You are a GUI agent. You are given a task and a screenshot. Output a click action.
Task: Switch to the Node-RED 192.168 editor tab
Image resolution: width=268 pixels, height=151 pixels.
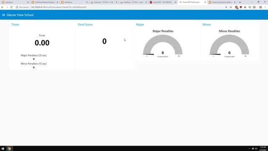[x=163, y=2]
